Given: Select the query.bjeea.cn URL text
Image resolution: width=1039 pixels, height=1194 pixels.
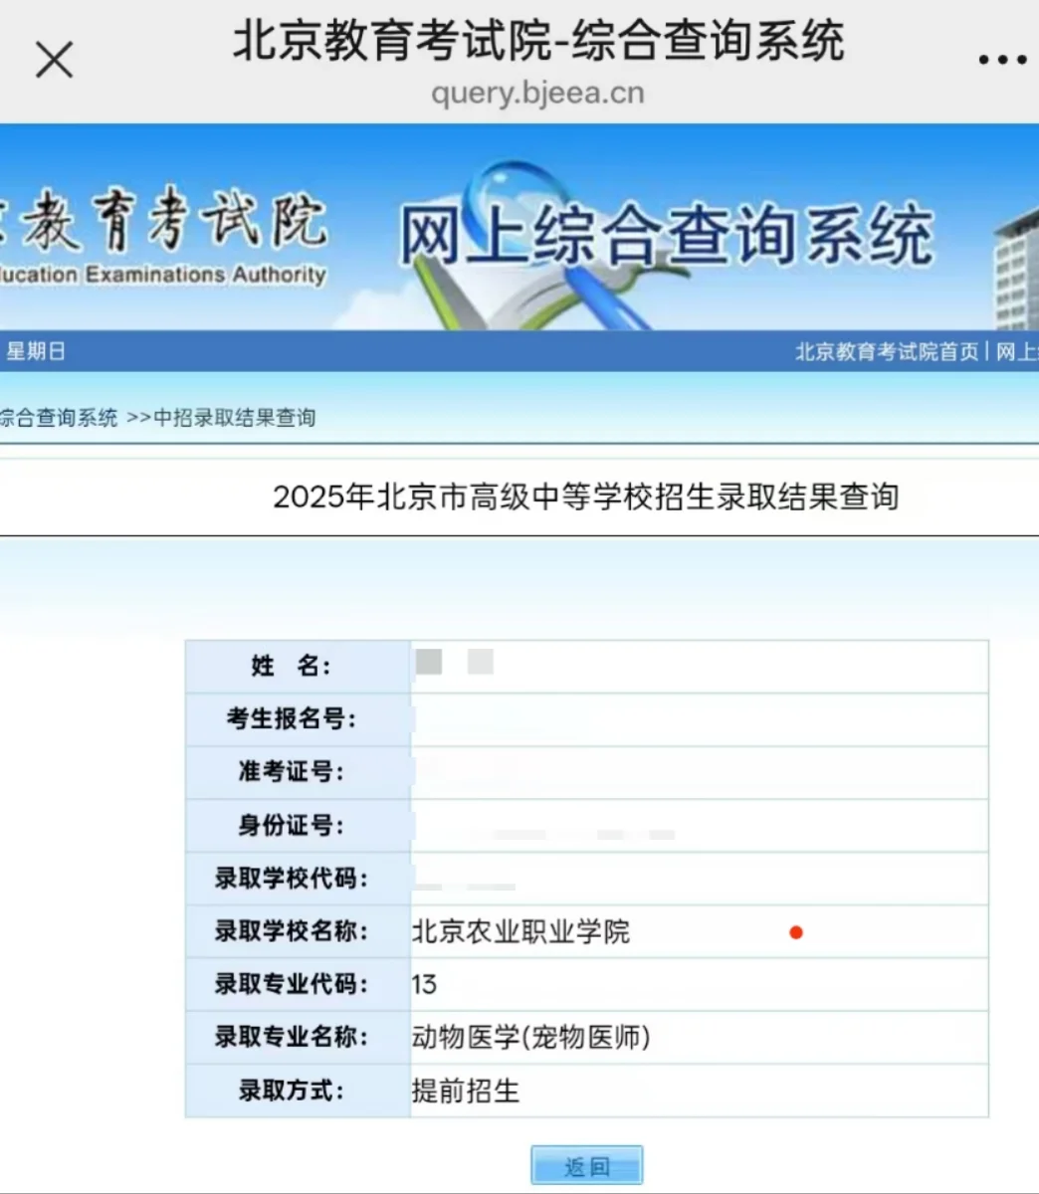Looking at the screenshot, I should [x=537, y=94].
